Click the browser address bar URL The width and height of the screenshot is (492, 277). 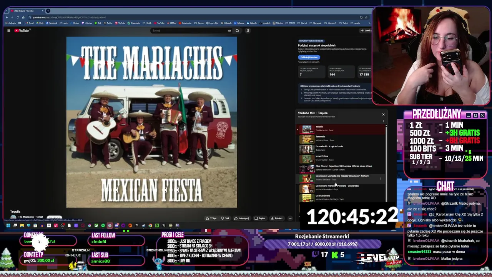point(69,17)
